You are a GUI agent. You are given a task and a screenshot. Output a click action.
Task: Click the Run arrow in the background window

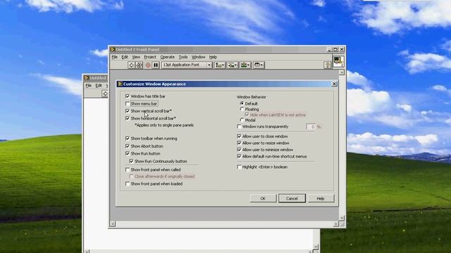105,93
